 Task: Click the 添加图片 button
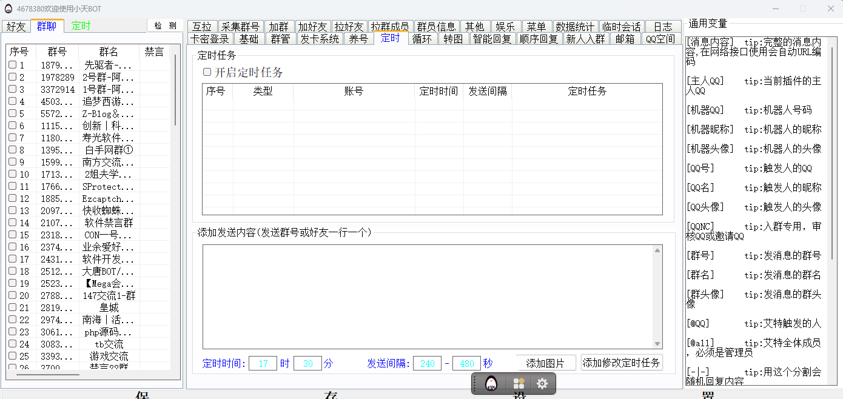click(545, 363)
